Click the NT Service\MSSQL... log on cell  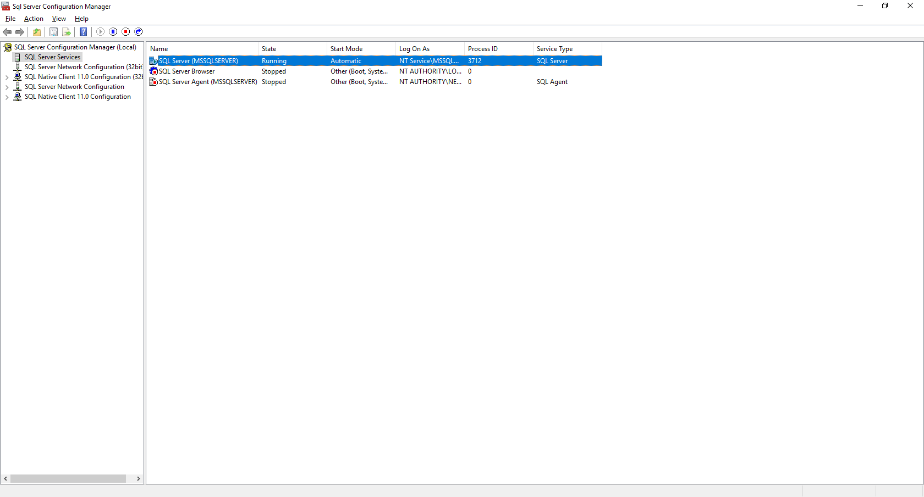[x=429, y=61]
